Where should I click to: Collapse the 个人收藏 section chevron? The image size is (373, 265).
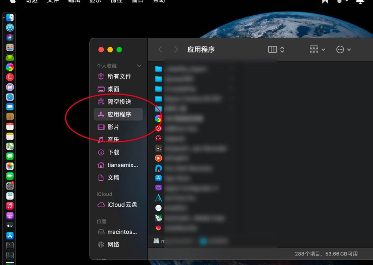coord(139,66)
